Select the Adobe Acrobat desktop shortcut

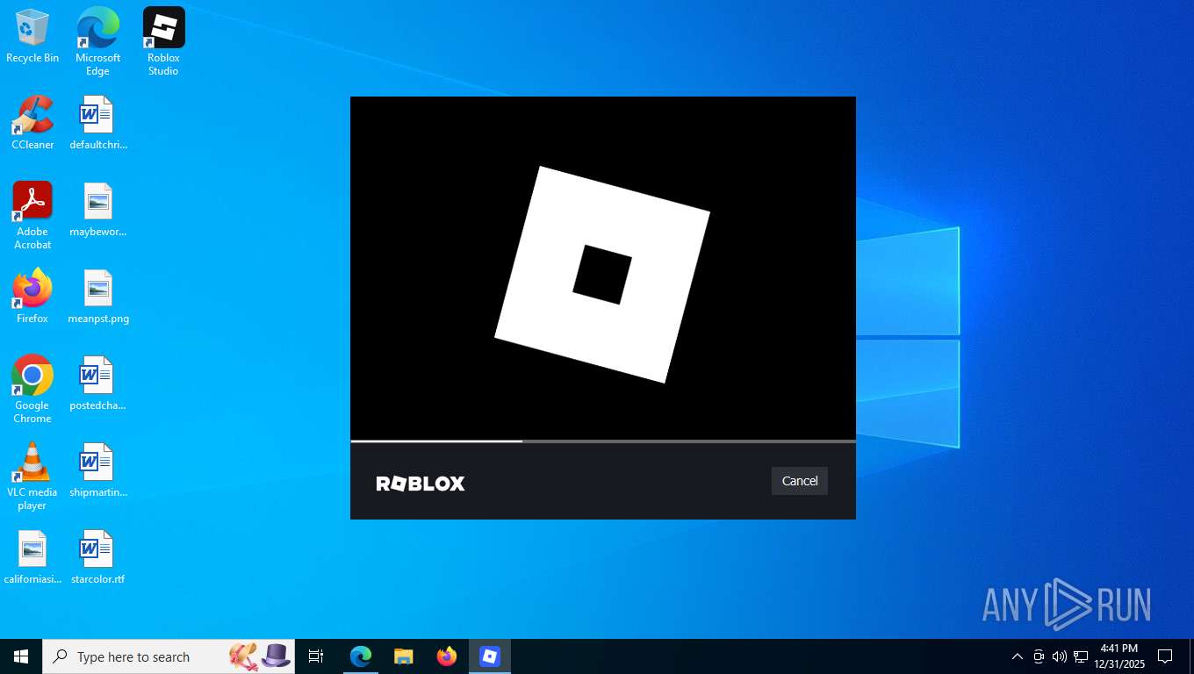pyautogui.click(x=32, y=216)
